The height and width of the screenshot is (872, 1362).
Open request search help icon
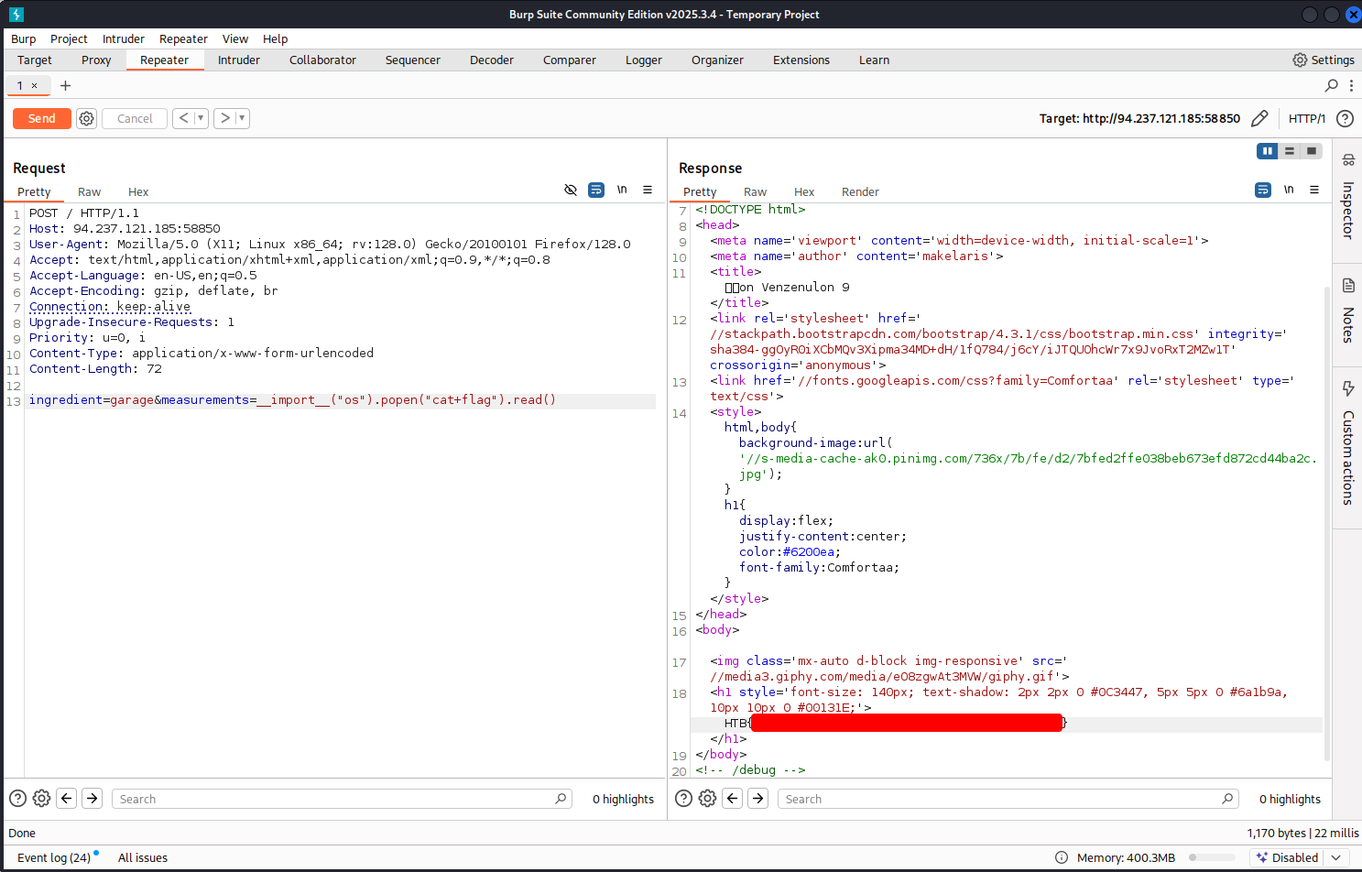(x=17, y=799)
